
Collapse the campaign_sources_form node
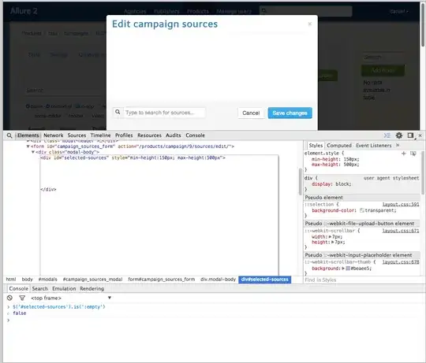click(x=28, y=146)
